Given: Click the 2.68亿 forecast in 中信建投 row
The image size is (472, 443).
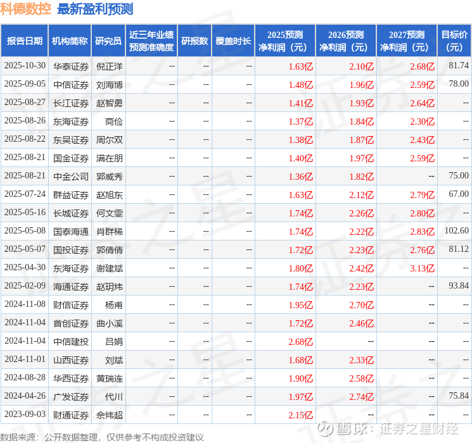Looking at the screenshot, I should 301,342.
